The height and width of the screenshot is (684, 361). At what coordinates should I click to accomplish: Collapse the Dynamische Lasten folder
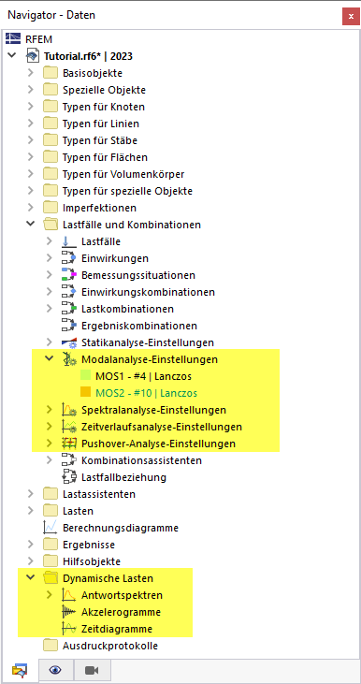(31, 578)
